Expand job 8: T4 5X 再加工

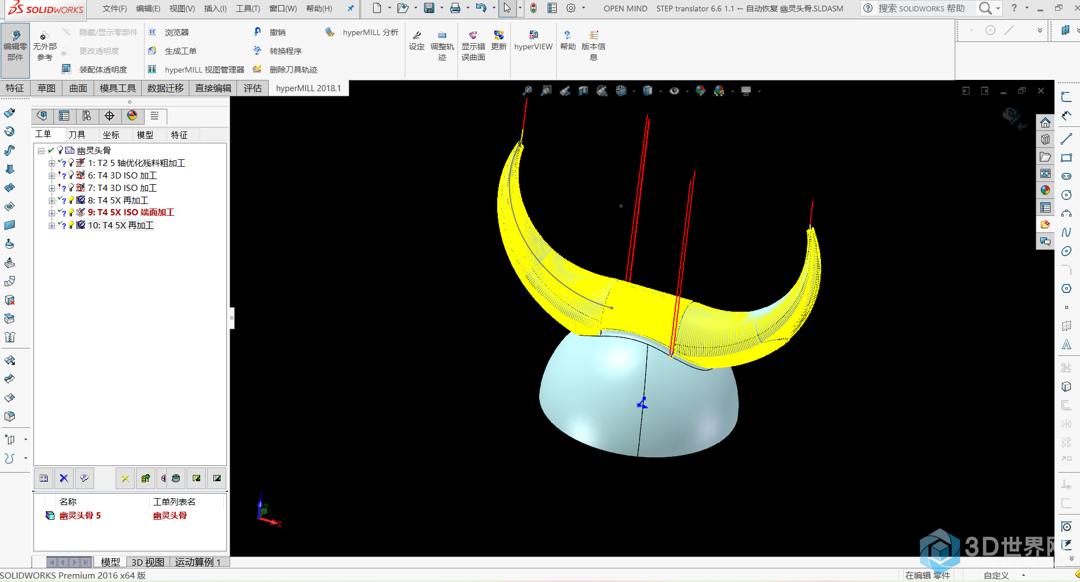tap(52, 201)
